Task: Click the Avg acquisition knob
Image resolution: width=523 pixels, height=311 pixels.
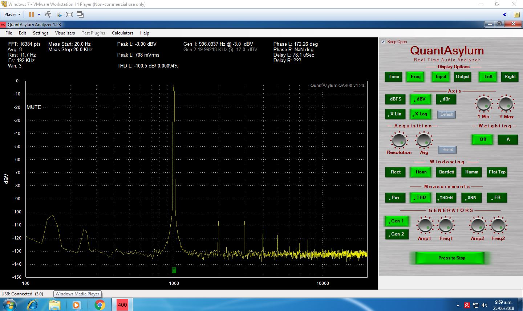Action: (x=424, y=140)
